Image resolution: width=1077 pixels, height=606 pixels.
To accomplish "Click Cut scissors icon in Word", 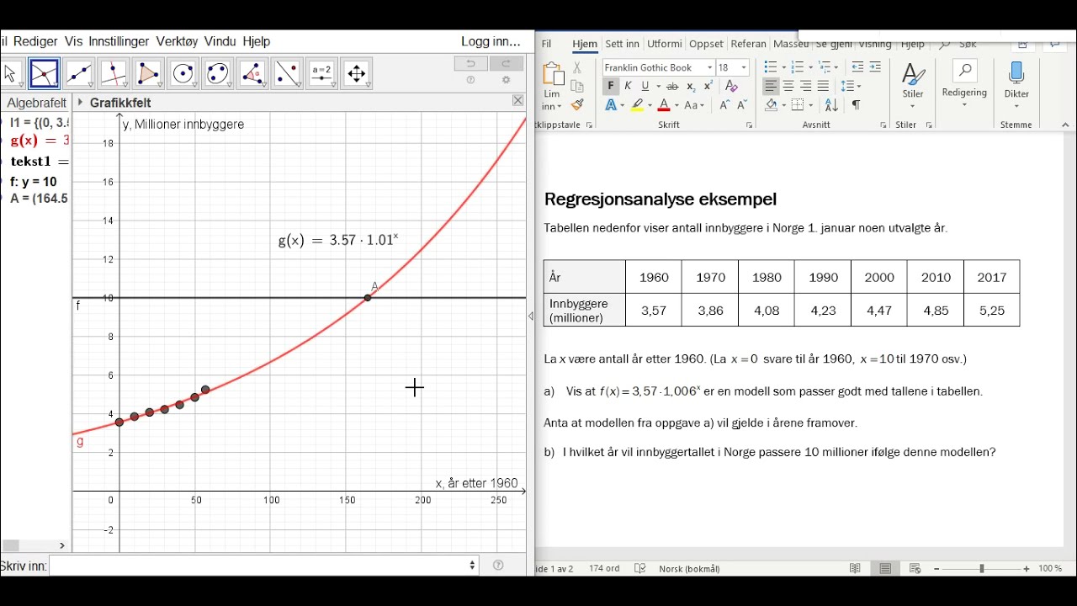I will [x=577, y=67].
